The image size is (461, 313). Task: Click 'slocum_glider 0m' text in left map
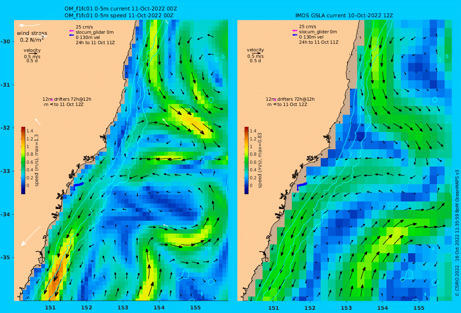click(x=95, y=33)
